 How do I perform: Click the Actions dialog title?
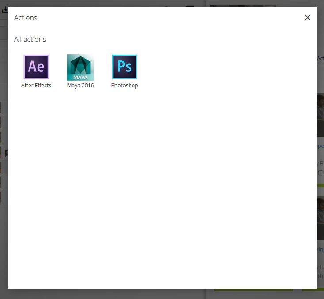click(26, 18)
